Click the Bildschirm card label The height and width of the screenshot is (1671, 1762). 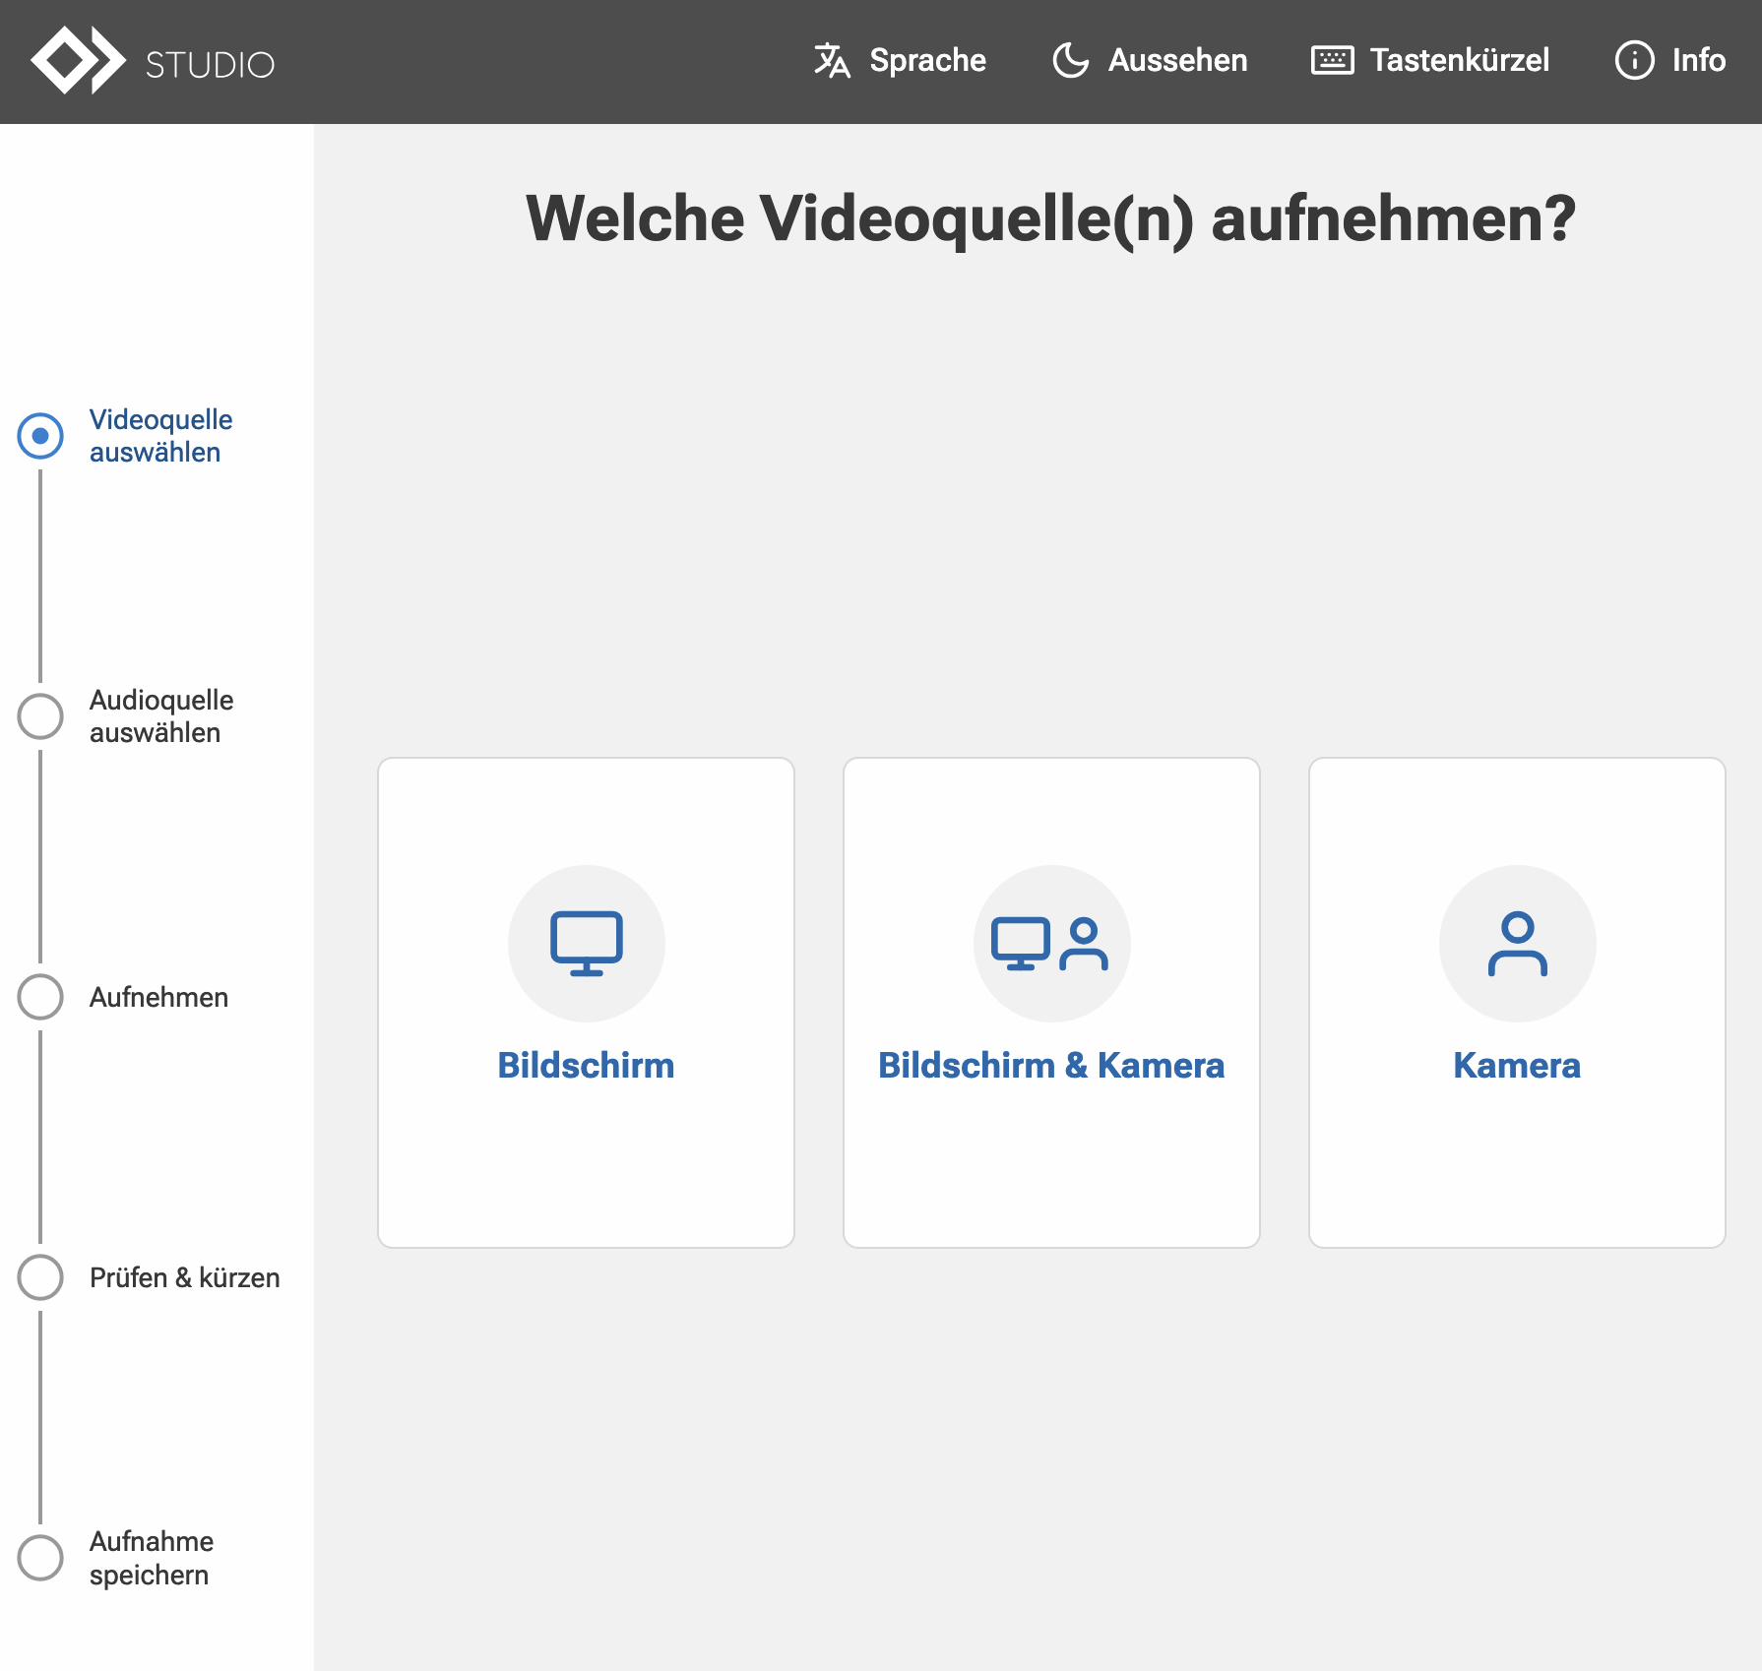pyautogui.click(x=586, y=1066)
